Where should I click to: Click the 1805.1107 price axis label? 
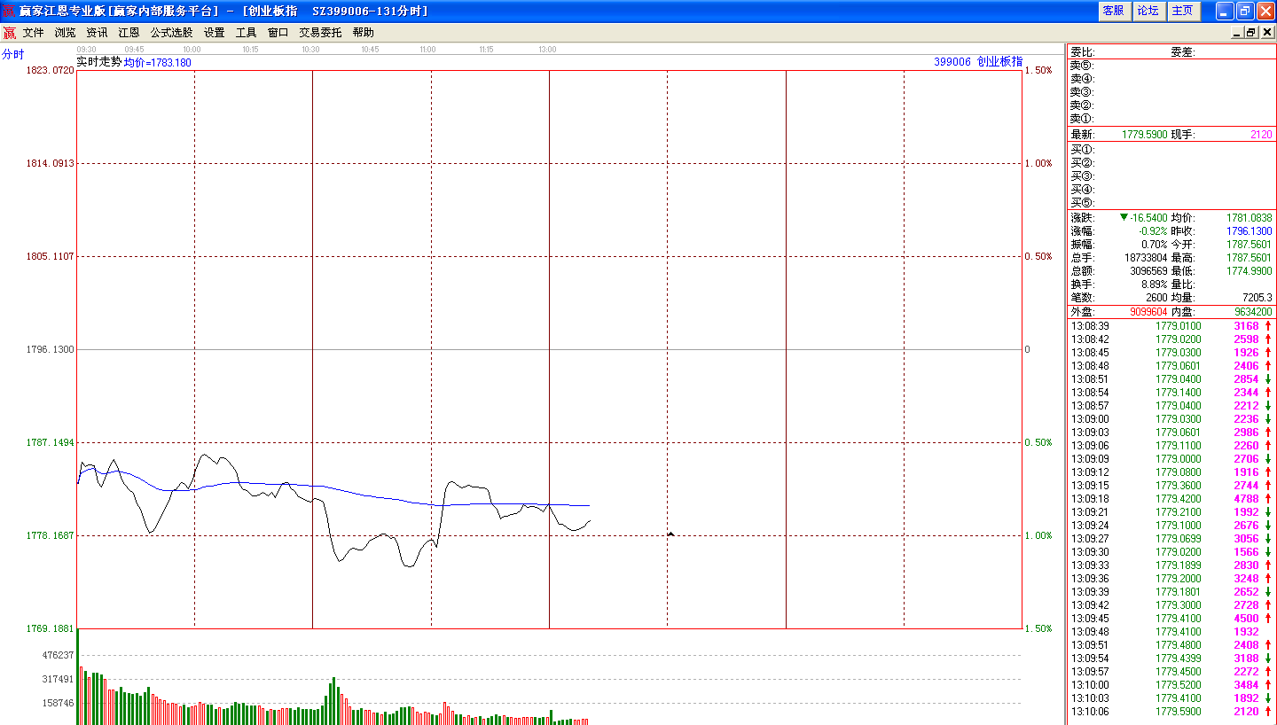(51, 256)
